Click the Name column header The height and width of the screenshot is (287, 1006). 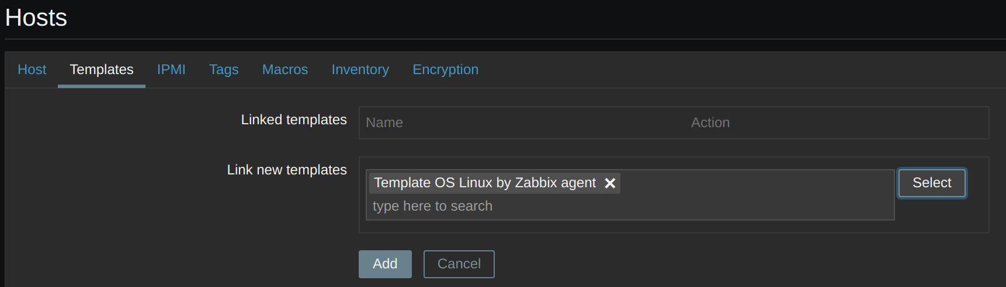(384, 123)
